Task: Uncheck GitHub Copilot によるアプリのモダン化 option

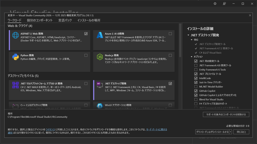Action: (x=196, y=95)
